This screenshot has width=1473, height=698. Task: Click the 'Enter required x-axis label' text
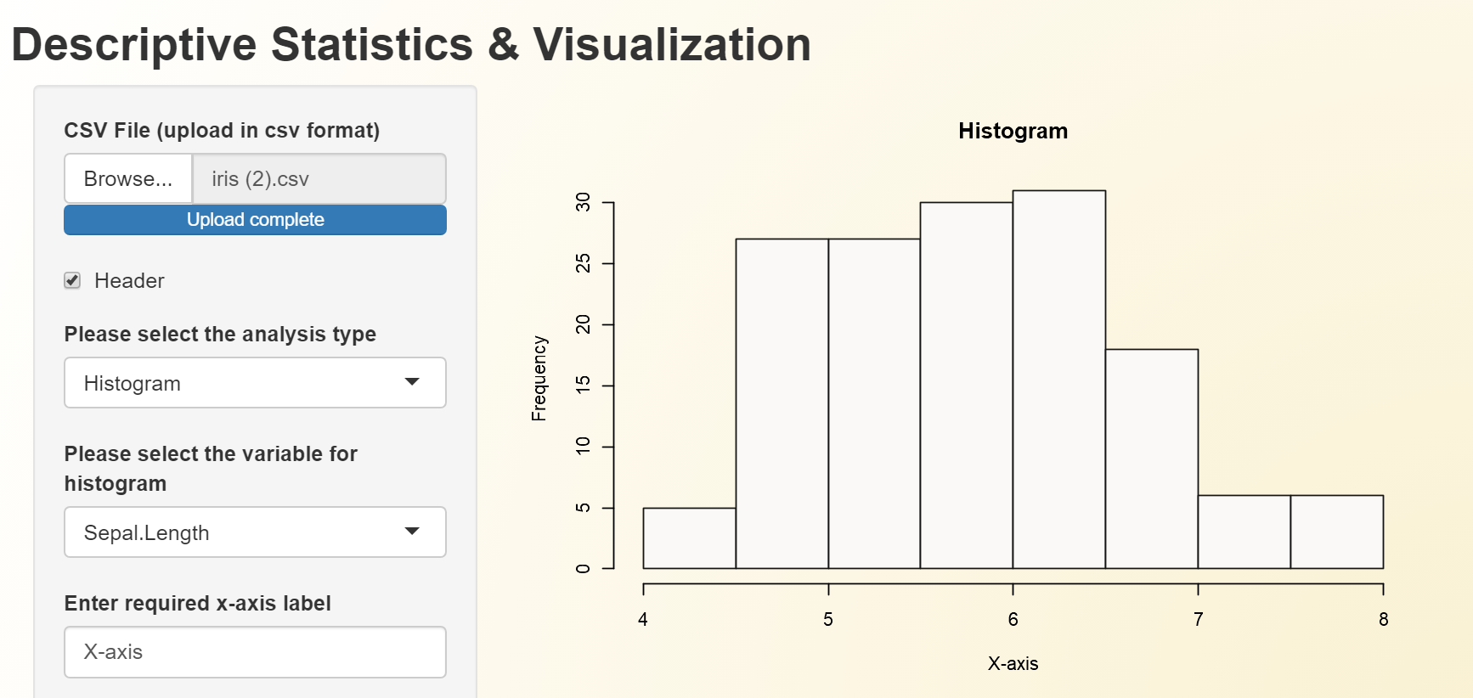[197, 603]
